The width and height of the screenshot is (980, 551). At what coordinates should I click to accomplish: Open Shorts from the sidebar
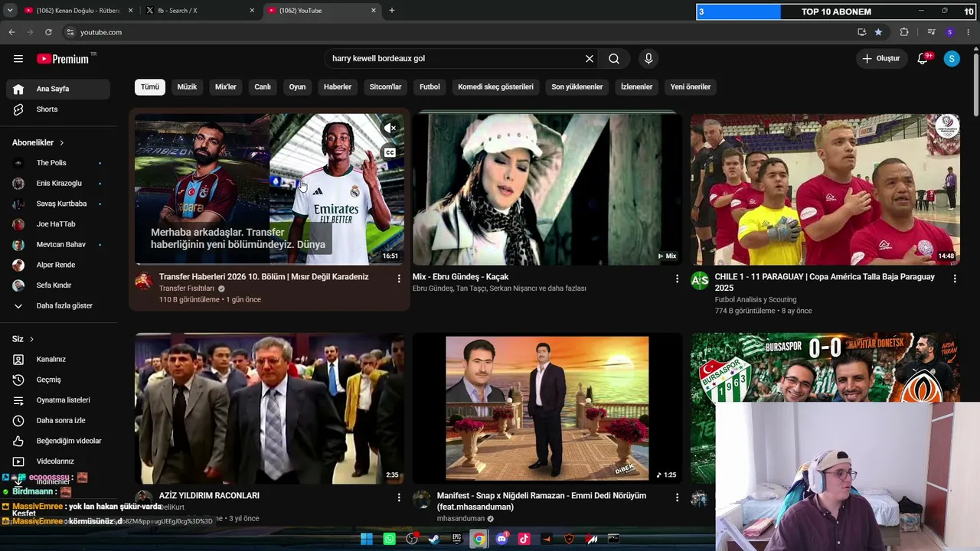(58, 109)
